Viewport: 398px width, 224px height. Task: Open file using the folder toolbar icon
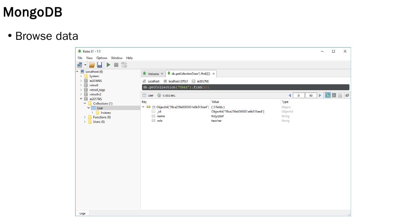tap(92, 65)
